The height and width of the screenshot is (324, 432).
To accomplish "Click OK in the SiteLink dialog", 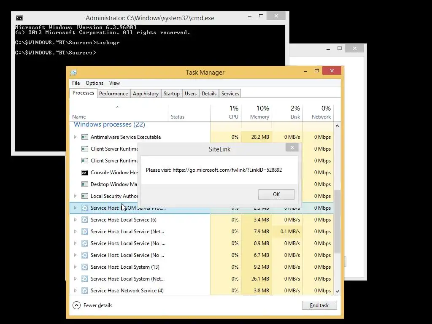I will pos(276,194).
